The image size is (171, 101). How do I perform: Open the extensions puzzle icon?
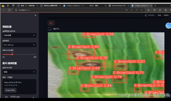coord(148,10)
